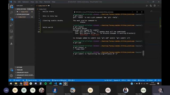This screenshot has width=170, height=95.
Task: Open the Manage gear in activity bar
Action: click(11, 76)
